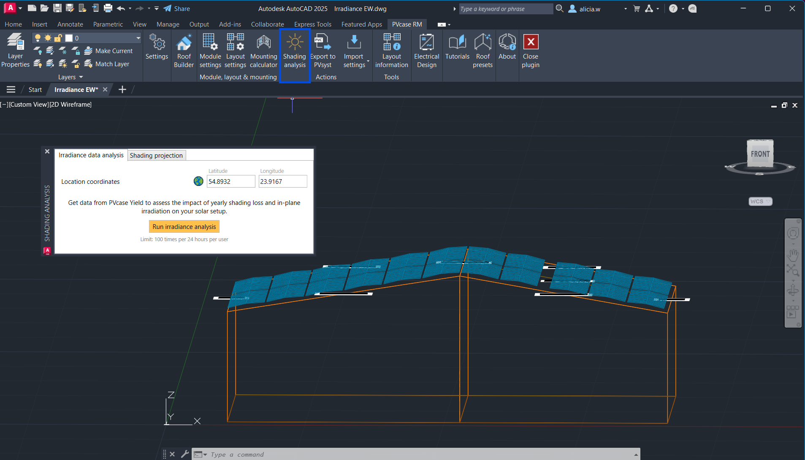The height and width of the screenshot is (460, 805).
Task: Close the Shading Analysis palette
Action: point(47,151)
